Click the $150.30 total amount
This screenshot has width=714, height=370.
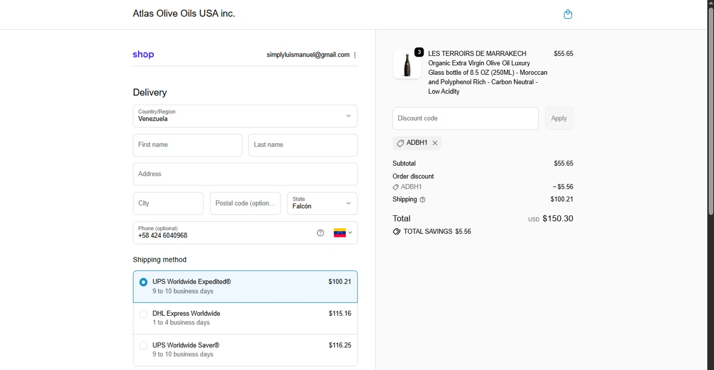(558, 219)
